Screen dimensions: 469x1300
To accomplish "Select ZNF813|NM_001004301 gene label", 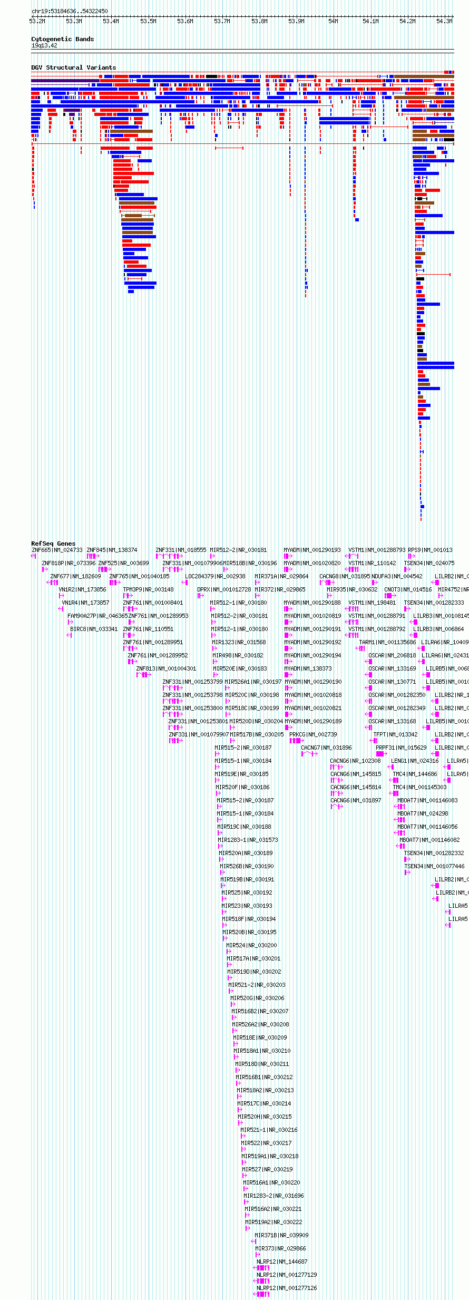I will coord(166,668).
